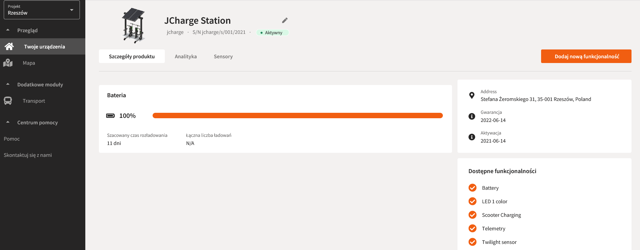Screen dimensions: 640x250
Task: Click the pencil edit icon next to JCharge Station
Action: pyautogui.click(x=285, y=20)
